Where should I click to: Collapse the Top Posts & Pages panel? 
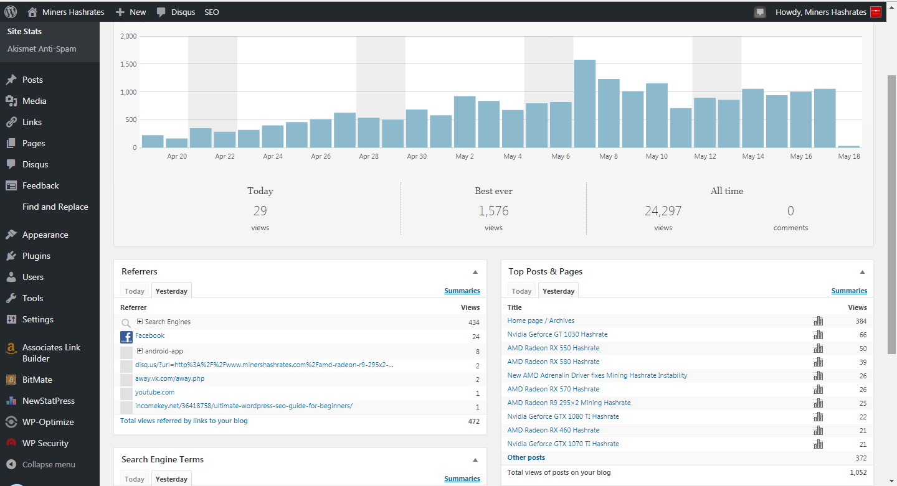(x=863, y=272)
